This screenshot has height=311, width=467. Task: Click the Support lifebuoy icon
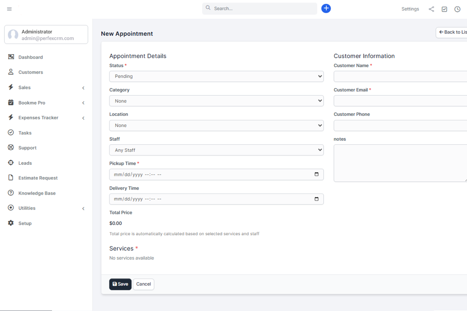[x=11, y=148]
